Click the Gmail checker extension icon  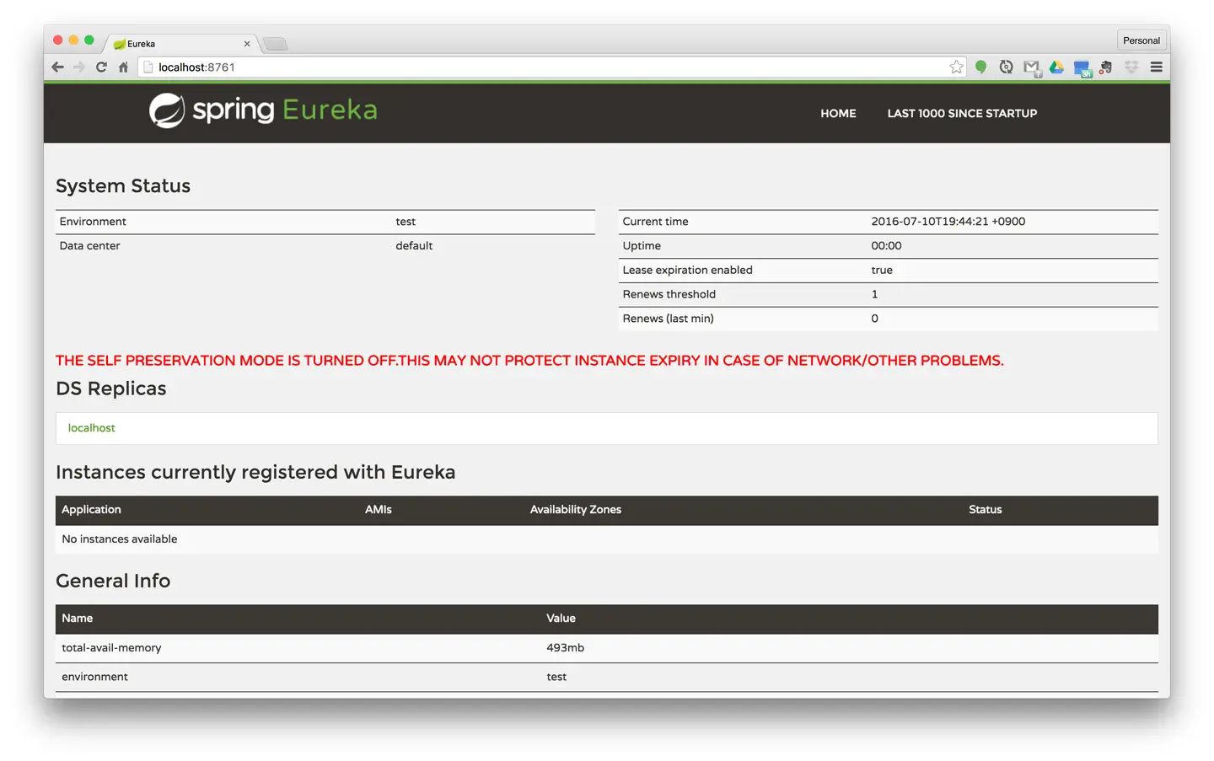click(x=1031, y=67)
